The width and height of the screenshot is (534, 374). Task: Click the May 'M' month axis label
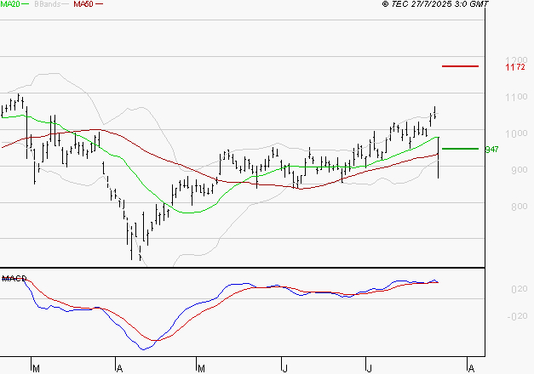201,369
